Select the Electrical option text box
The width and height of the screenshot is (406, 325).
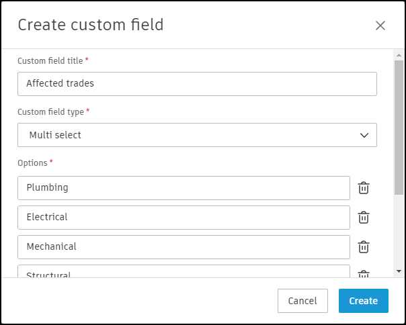(x=184, y=218)
